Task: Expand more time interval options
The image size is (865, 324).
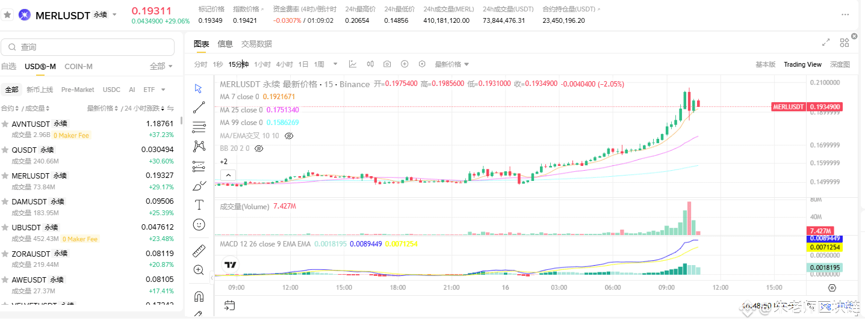Action: (335, 64)
